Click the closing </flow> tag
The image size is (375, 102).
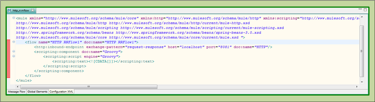33,76
